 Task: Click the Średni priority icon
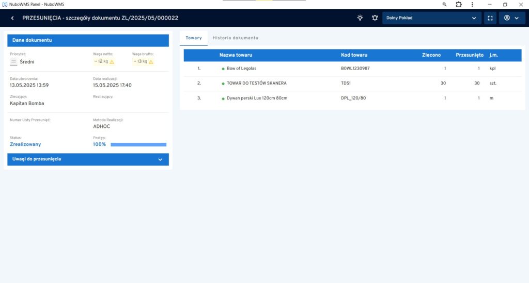point(14,62)
